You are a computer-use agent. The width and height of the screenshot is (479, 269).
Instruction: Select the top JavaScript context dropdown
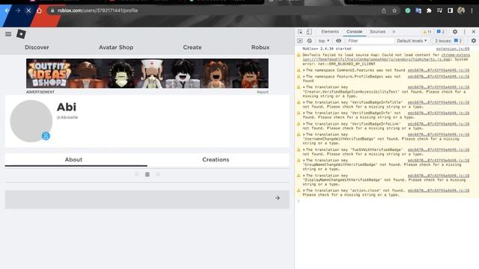click(x=324, y=40)
